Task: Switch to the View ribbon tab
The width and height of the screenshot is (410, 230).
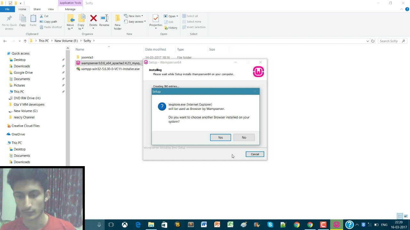Action: (51, 9)
